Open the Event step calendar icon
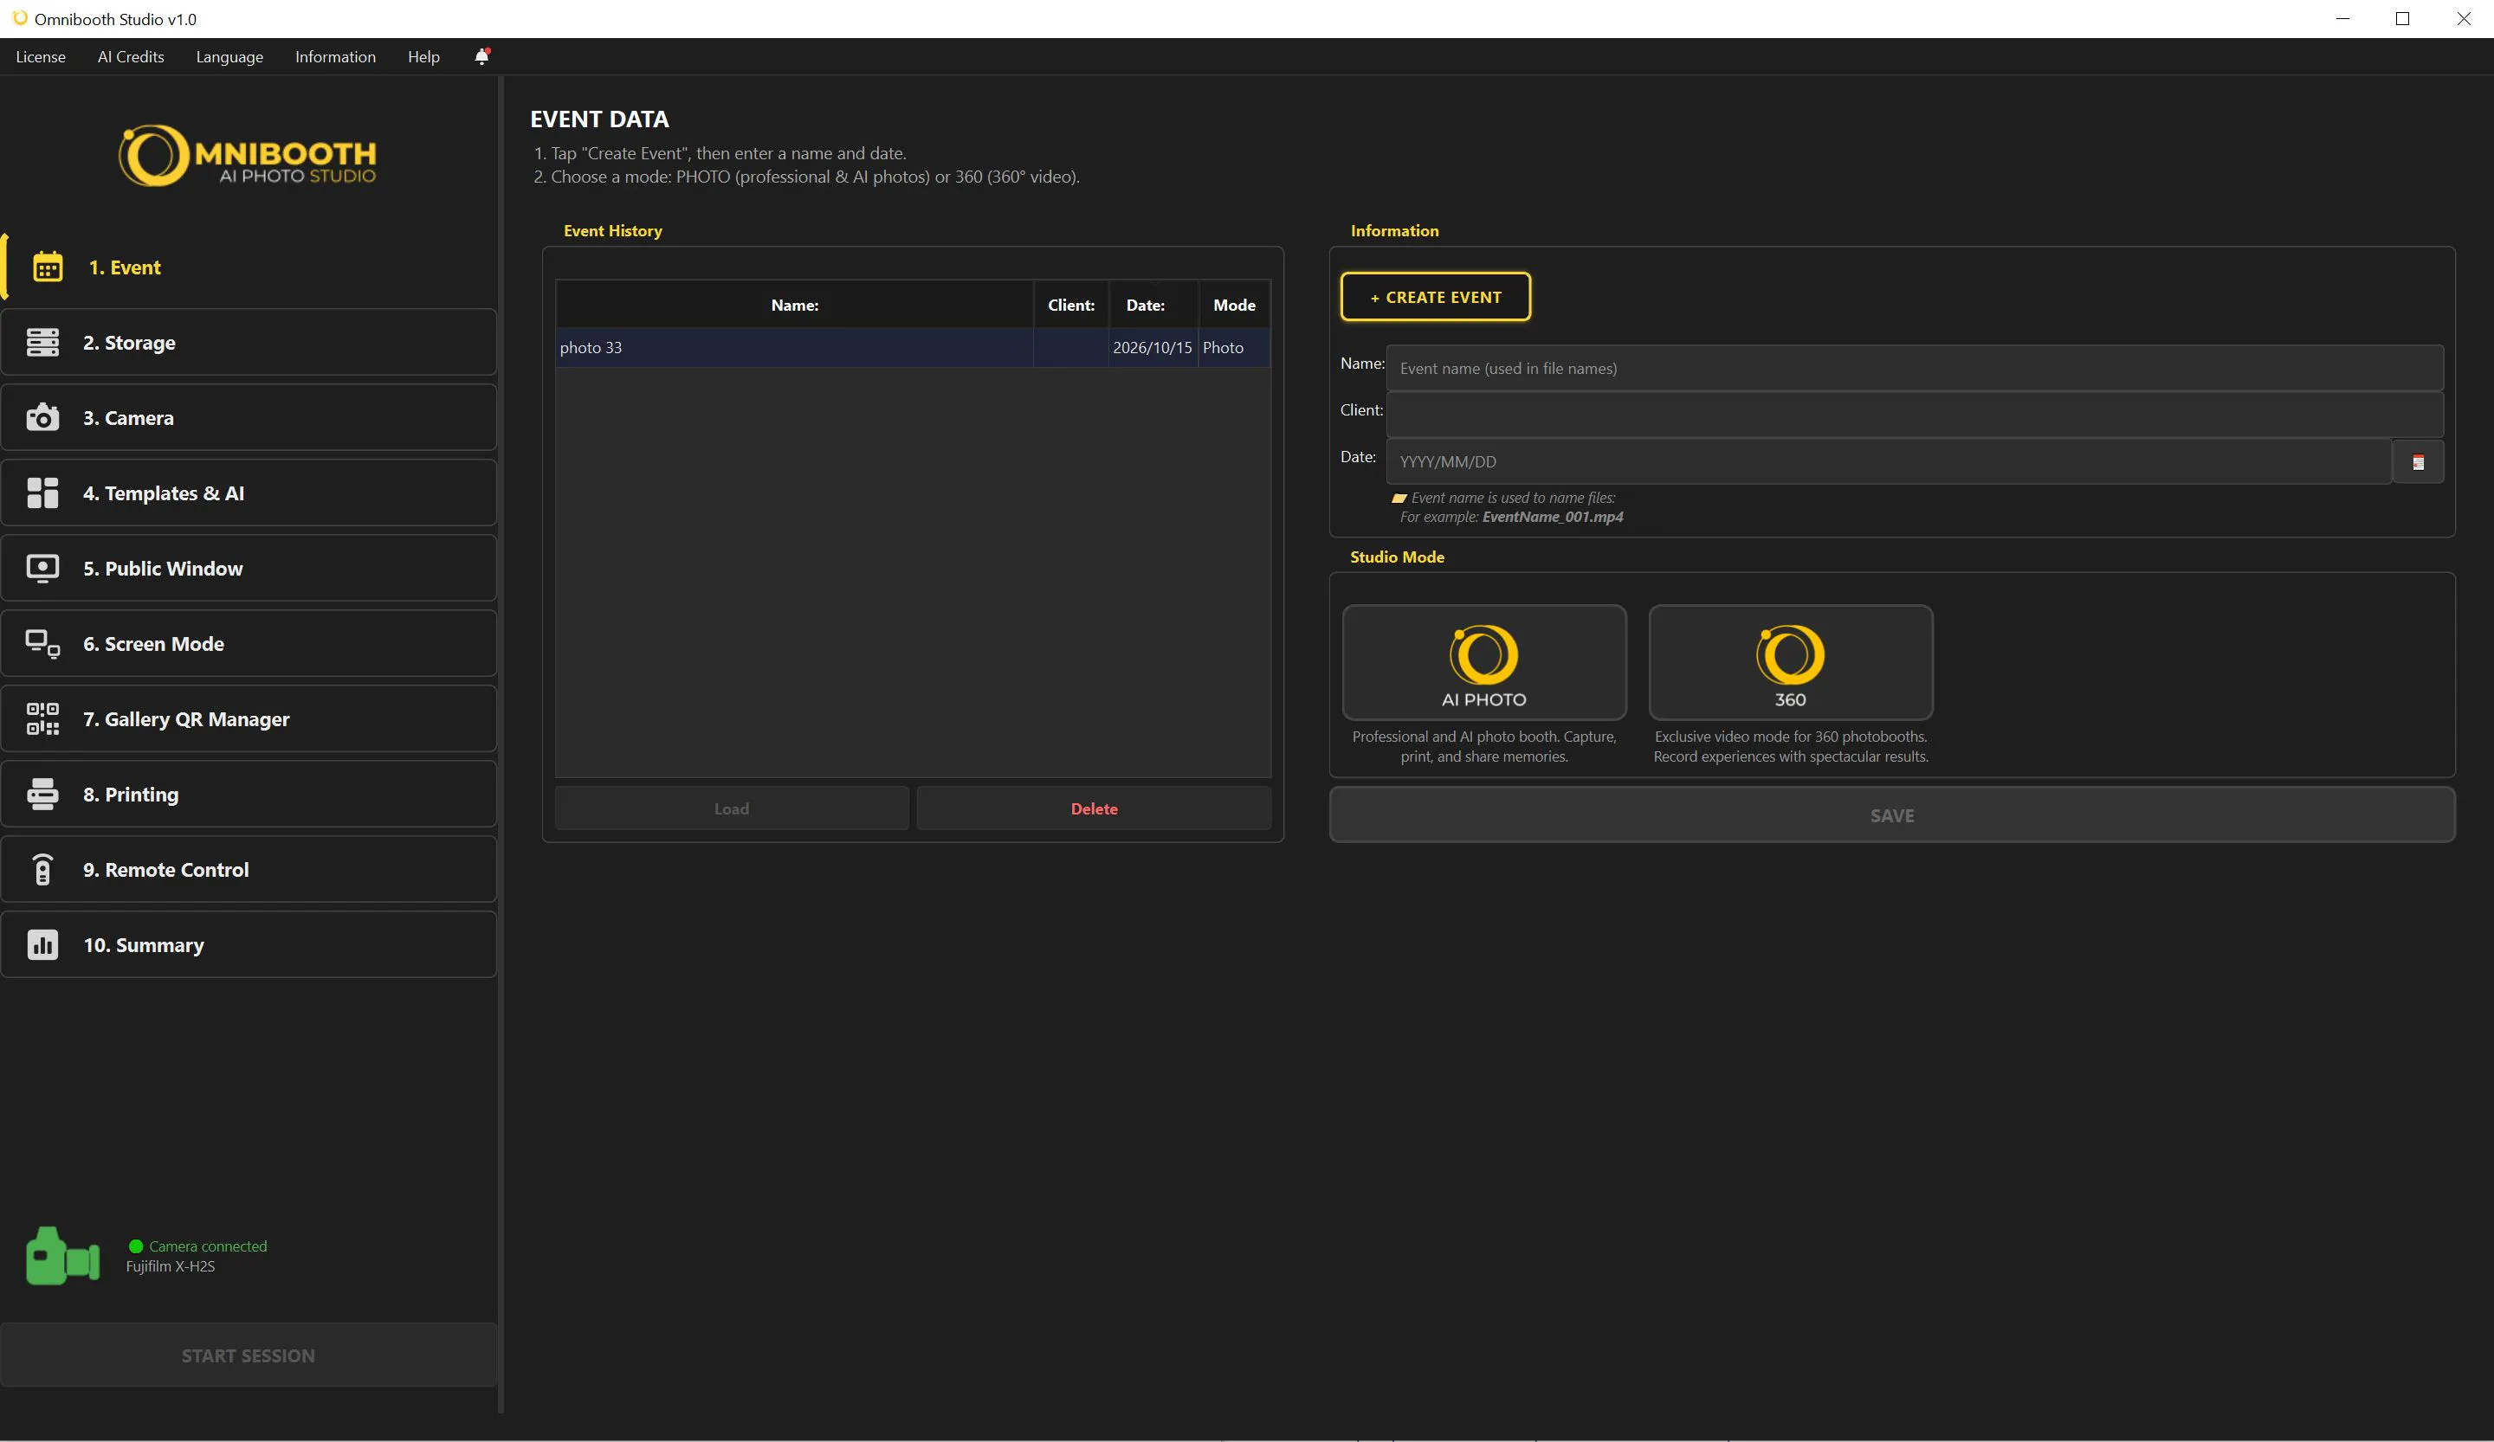 (48, 267)
